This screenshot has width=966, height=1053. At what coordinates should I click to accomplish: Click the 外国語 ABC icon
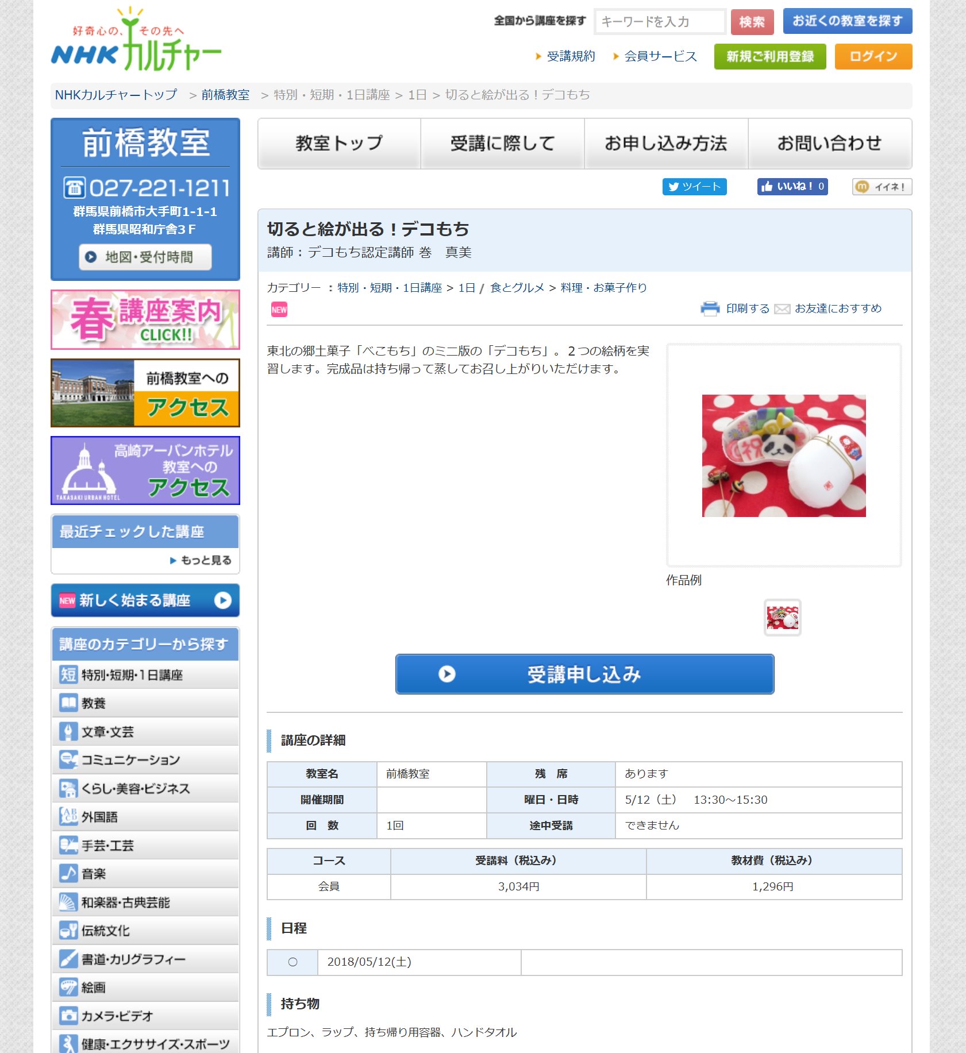68,816
